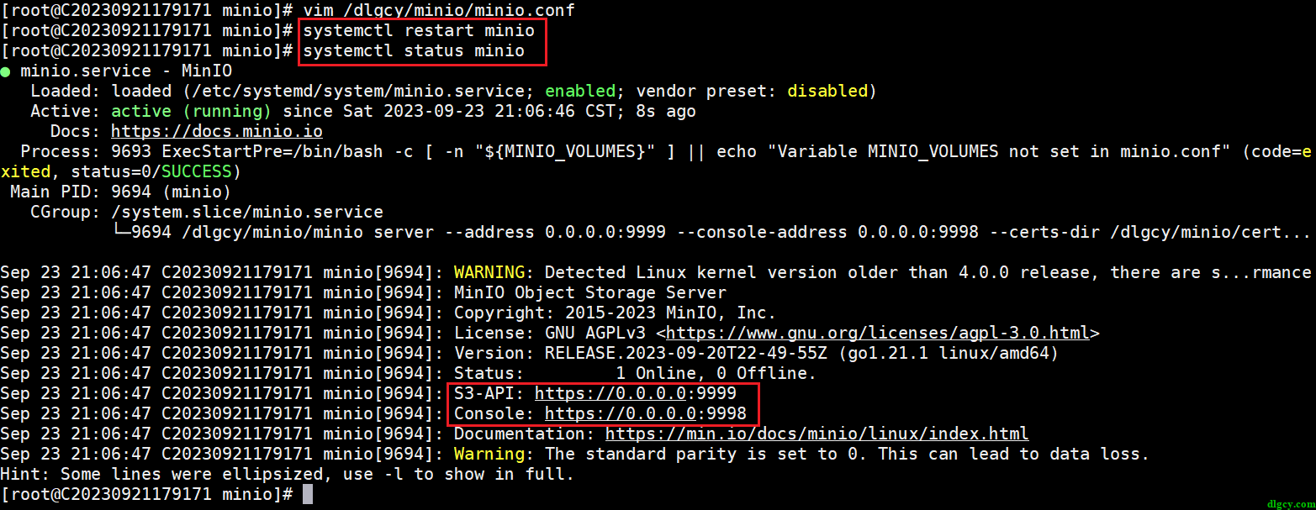
Task: Click 'minio.service - MinIO' title text
Action: (126, 71)
